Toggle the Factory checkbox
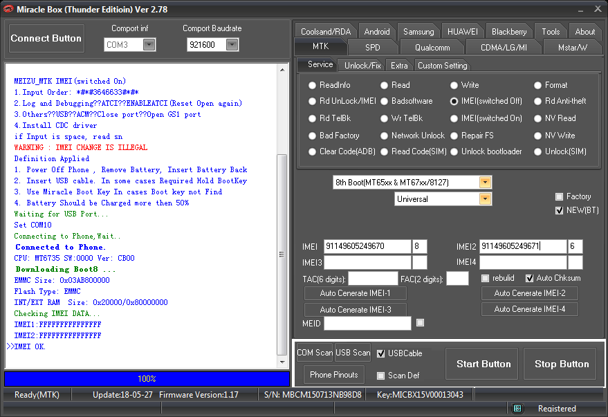This screenshot has width=608, height=417. click(559, 196)
